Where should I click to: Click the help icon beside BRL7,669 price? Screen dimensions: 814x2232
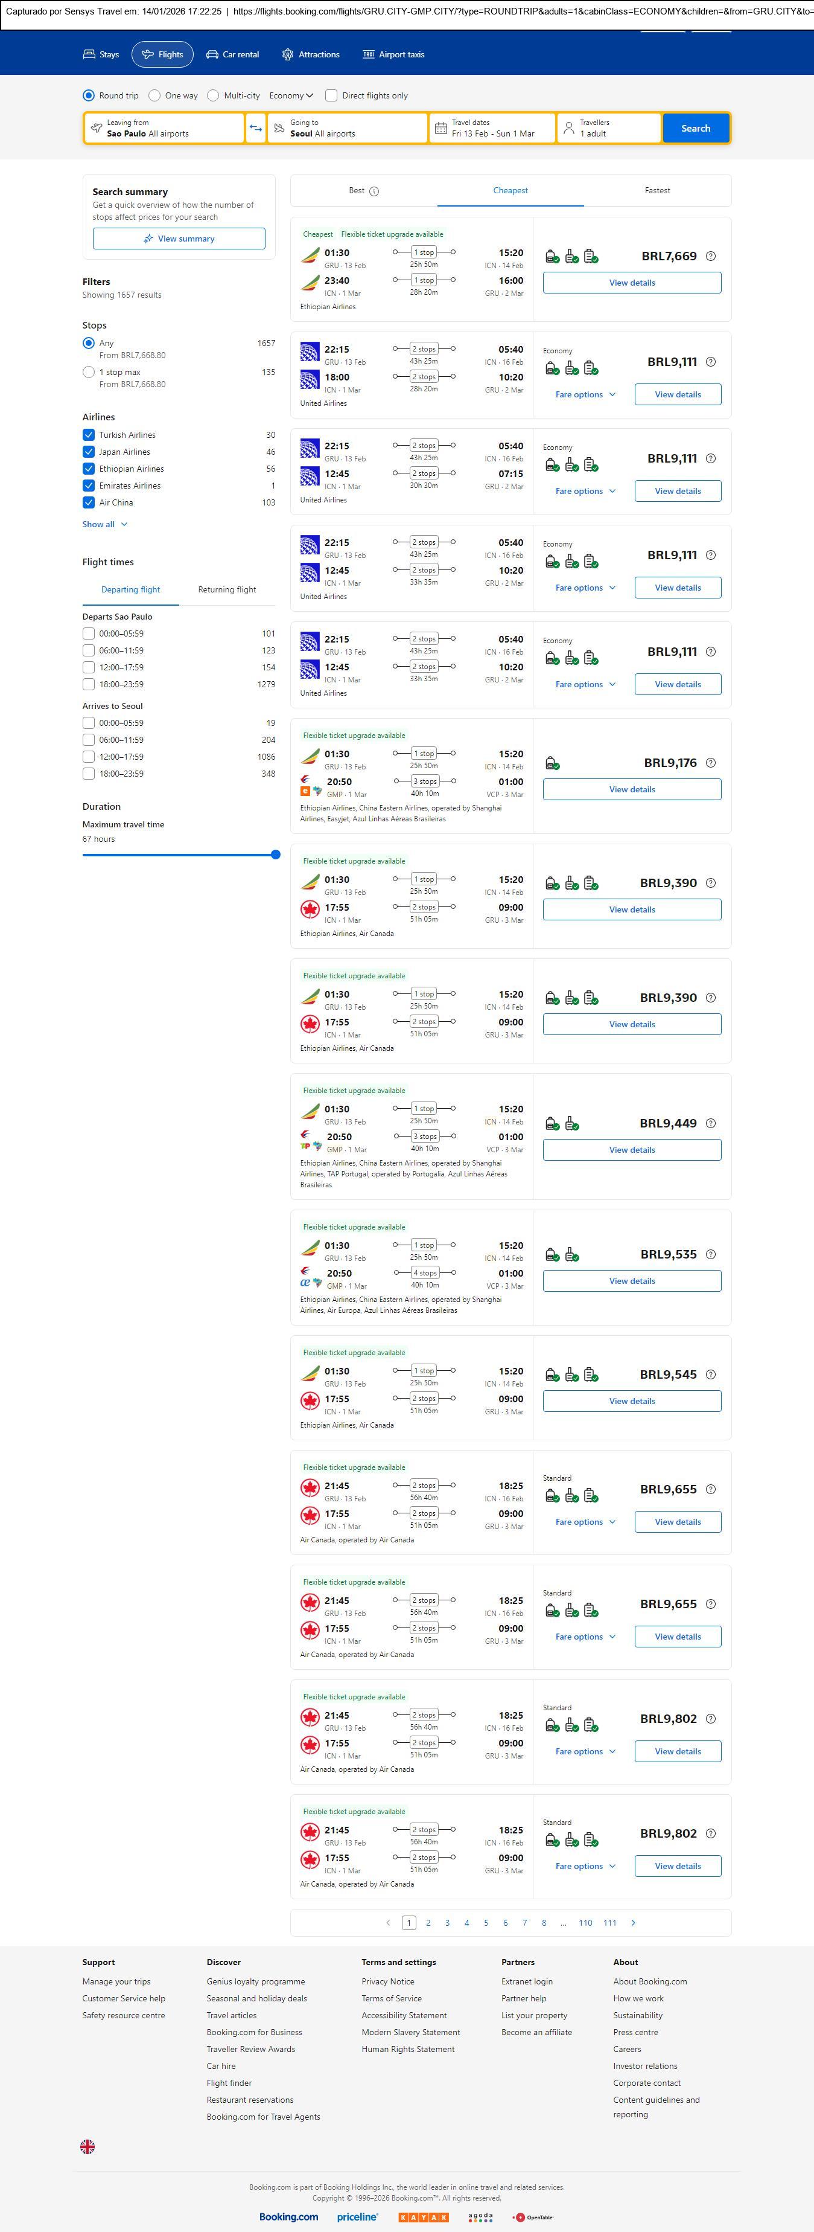coord(711,257)
